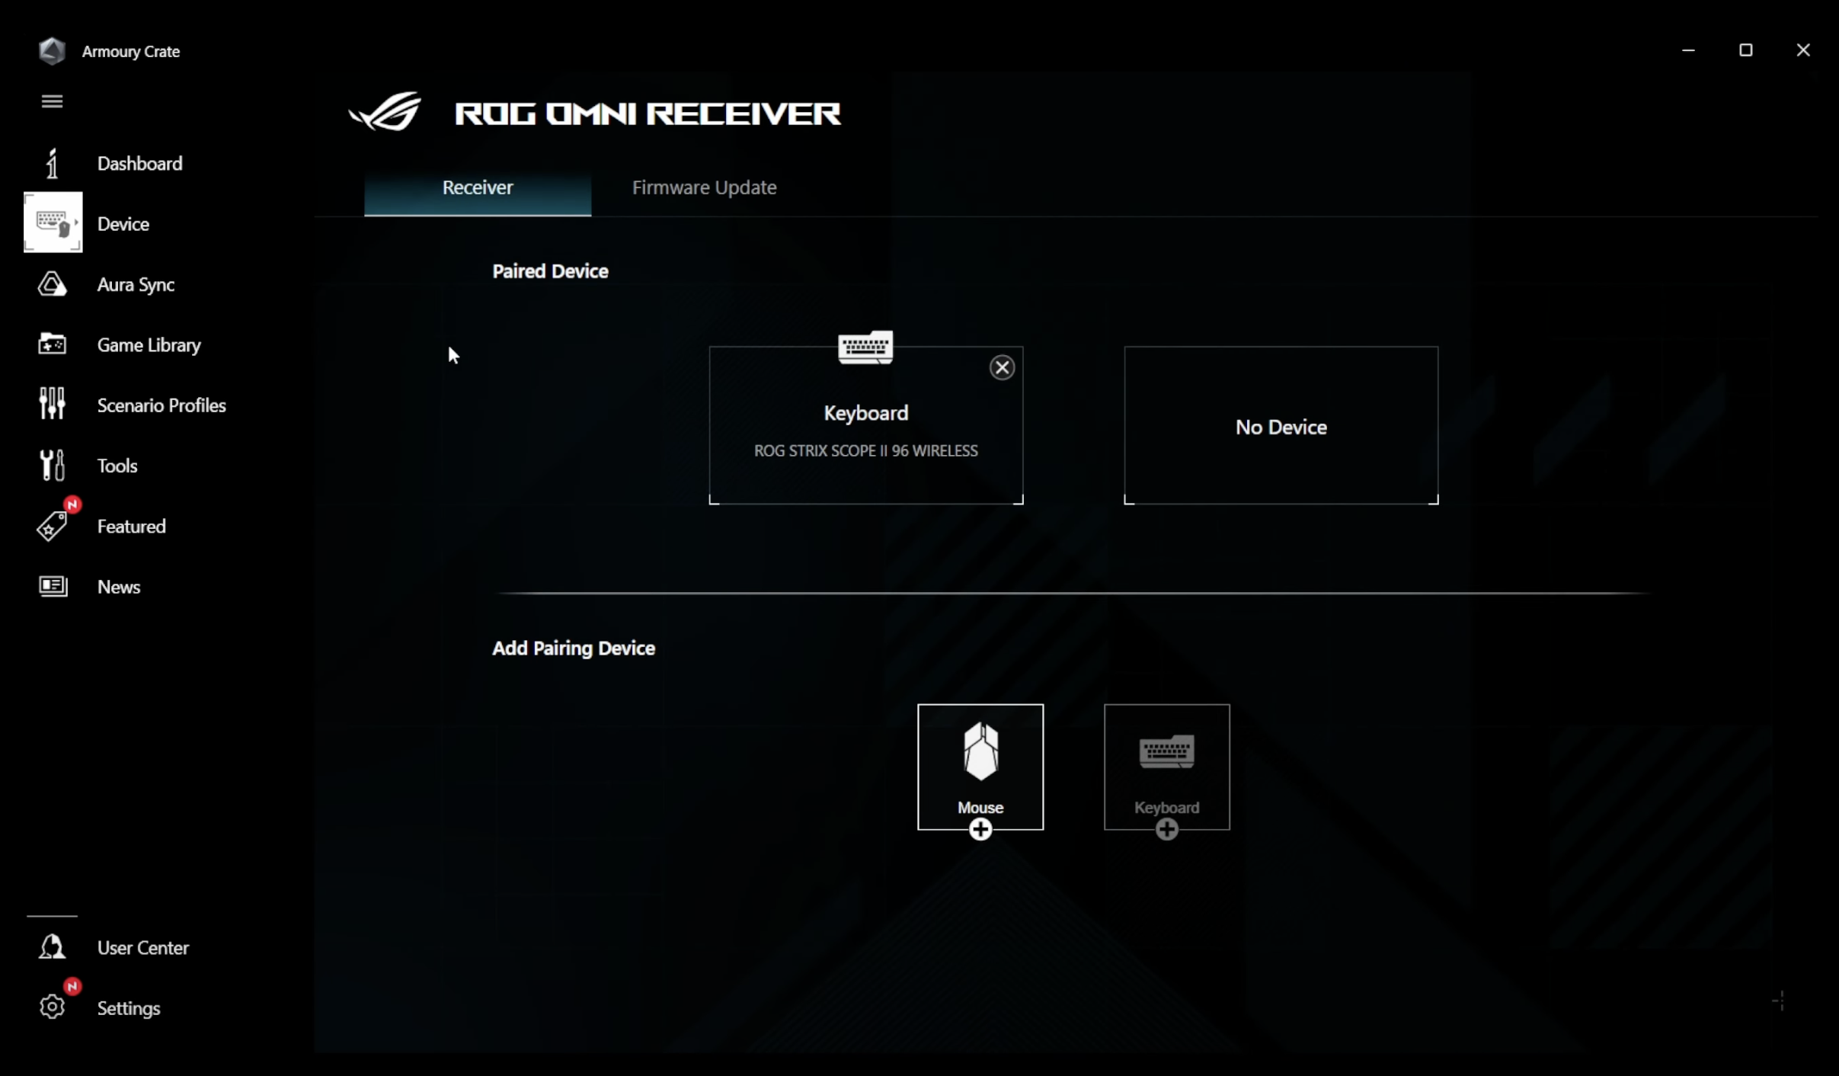Open User Center label

click(143, 948)
